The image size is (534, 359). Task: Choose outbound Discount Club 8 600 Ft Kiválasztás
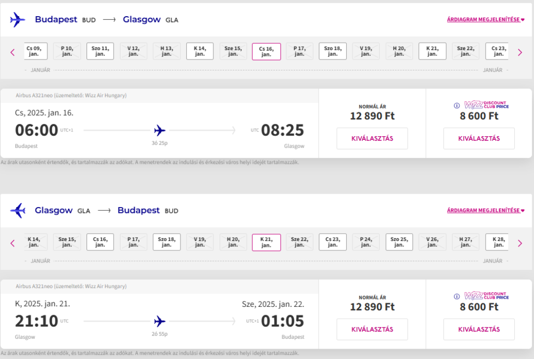coord(479,138)
